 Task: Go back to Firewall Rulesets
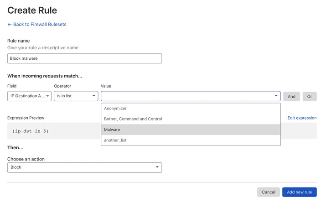point(37,24)
